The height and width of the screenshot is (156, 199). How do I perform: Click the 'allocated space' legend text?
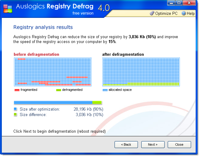pyautogui.click(x=120, y=90)
